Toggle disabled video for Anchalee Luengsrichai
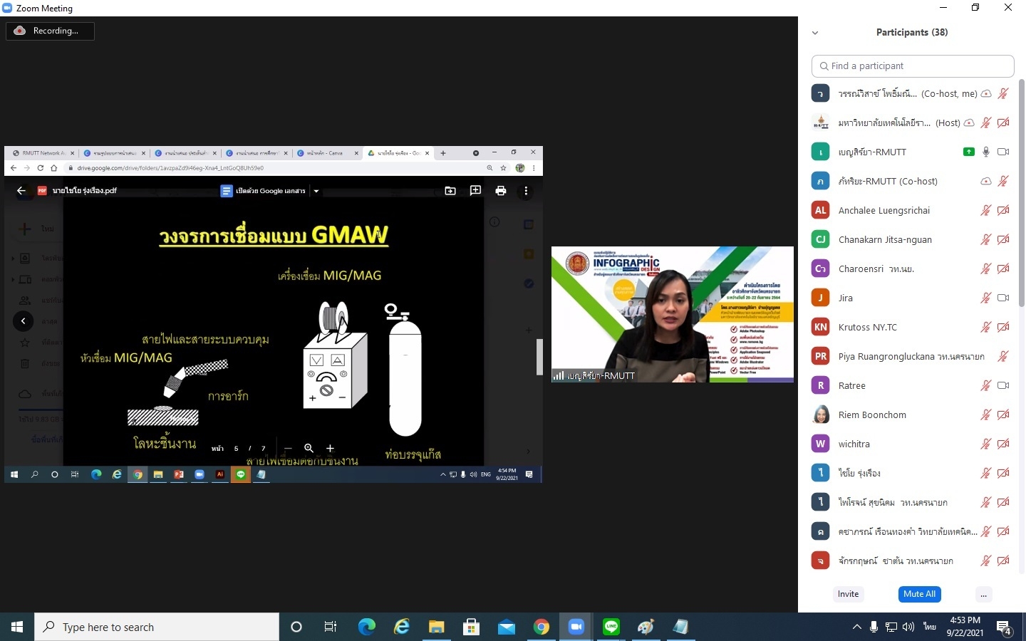The height and width of the screenshot is (641, 1026). click(1003, 210)
